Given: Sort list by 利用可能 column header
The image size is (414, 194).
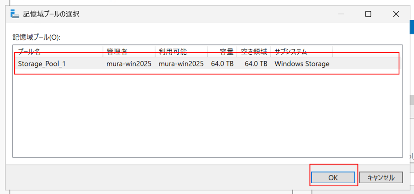Looking at the screenshot, I should (x=182, y=51).
